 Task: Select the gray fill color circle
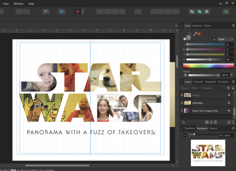click(189, 38)
